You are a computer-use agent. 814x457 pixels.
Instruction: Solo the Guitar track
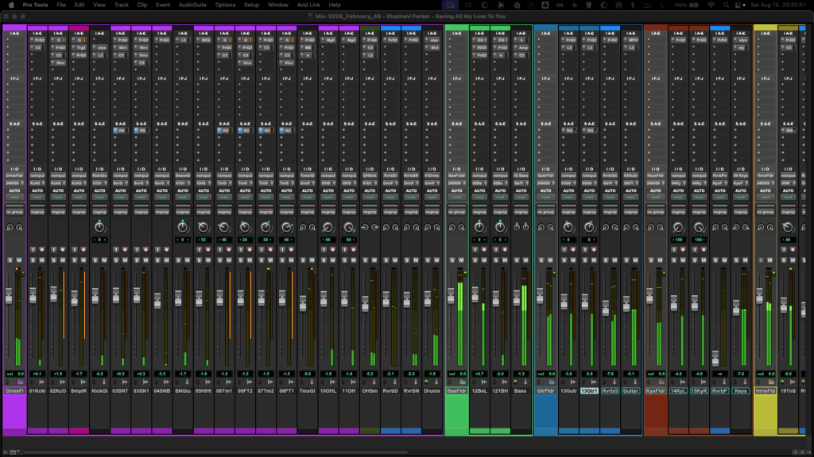tap(626, 260)
